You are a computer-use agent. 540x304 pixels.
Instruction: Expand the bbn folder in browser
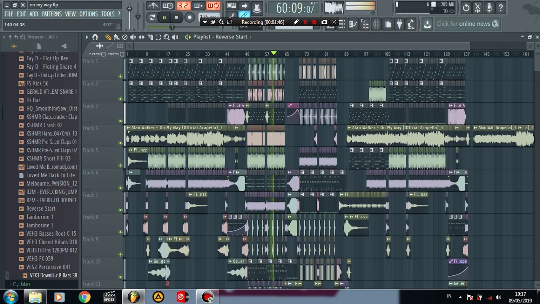[16, 284]
